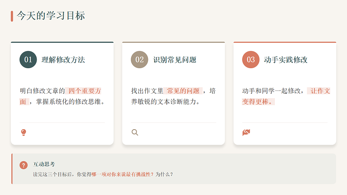
Task: Click the highlighted phrase 四个重要方
Action: (84, 91)
